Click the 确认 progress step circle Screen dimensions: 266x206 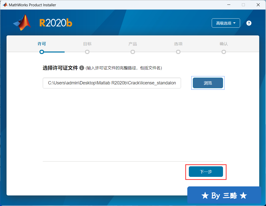[224, 52]
